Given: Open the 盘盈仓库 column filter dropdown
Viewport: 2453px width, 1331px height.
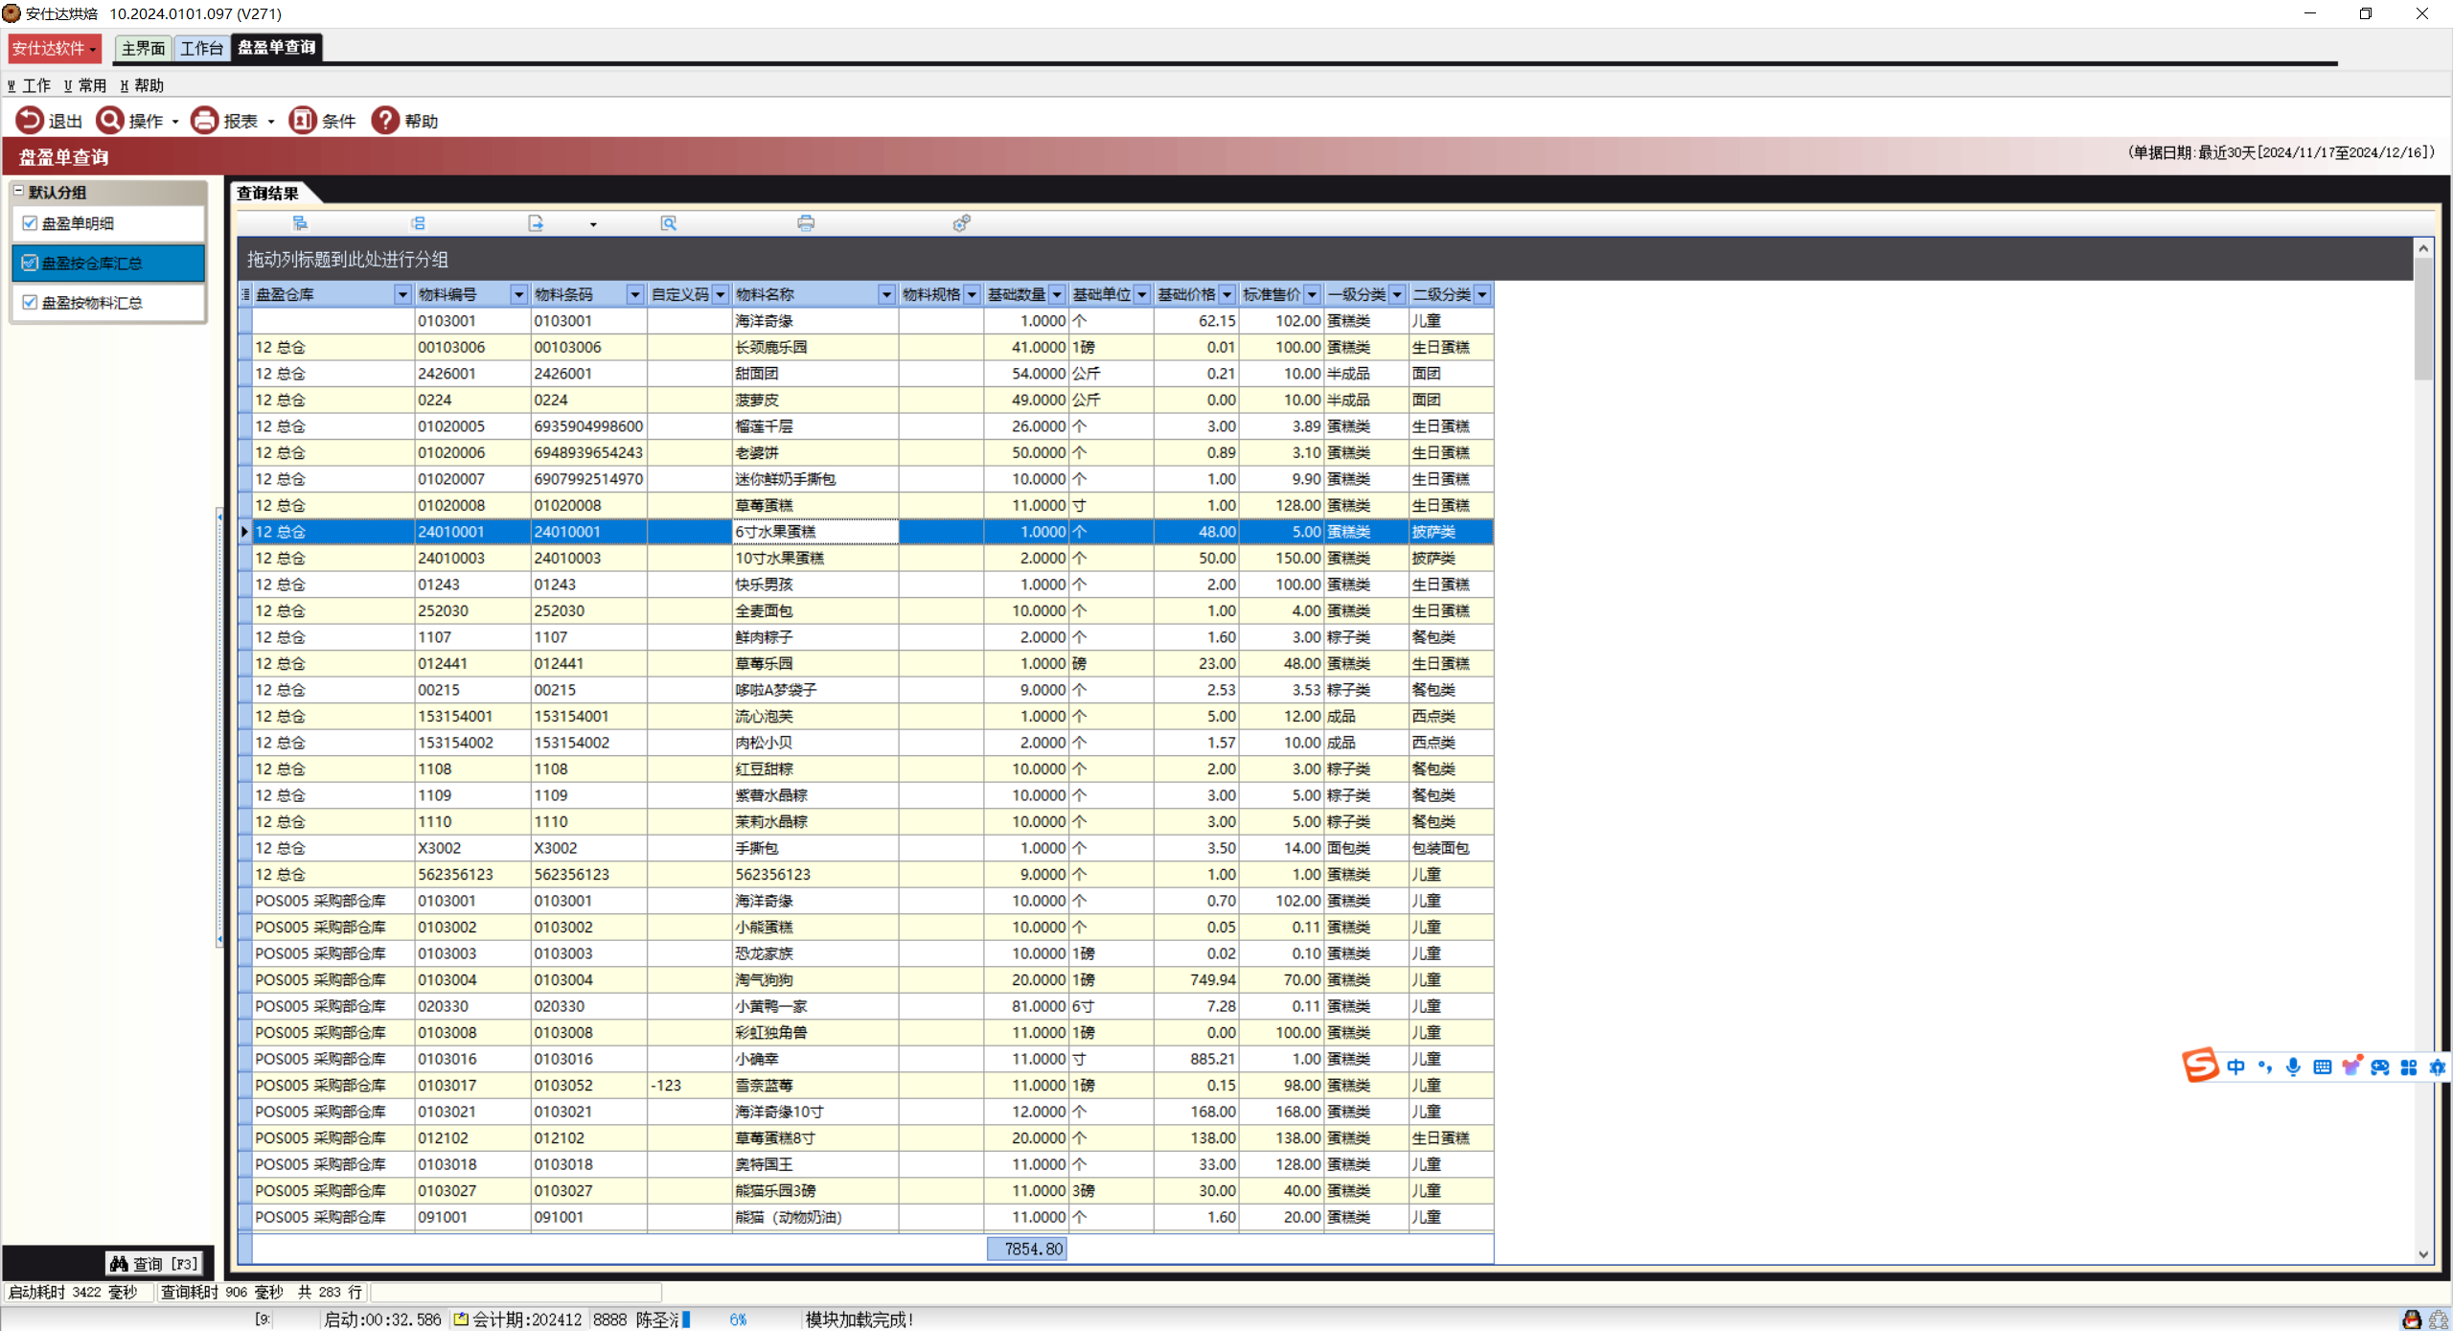Looking at the screenshot, I should 402,295.
